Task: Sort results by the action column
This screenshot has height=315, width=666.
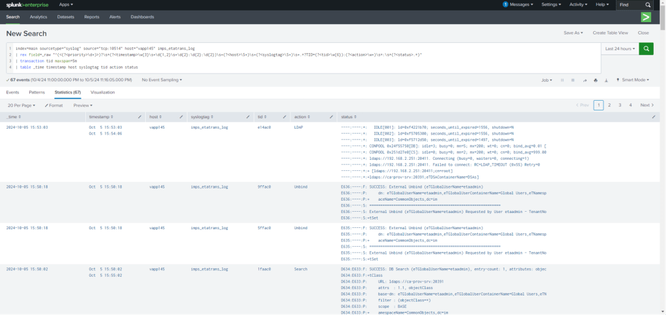Action: 300,116
